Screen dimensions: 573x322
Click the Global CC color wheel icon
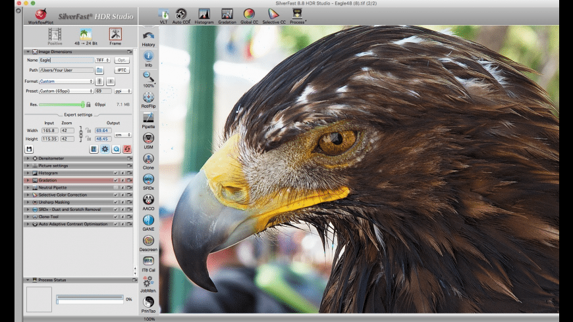pos(248,13)
